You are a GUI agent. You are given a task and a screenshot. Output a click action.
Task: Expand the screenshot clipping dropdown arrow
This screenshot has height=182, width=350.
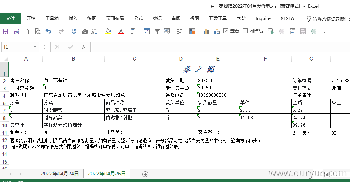click(x=100, y=31)
